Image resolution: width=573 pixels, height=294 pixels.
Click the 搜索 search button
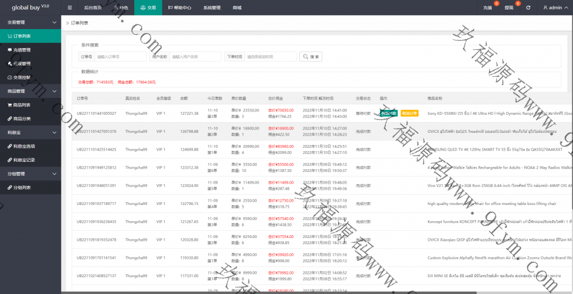(x=311, y=57)
